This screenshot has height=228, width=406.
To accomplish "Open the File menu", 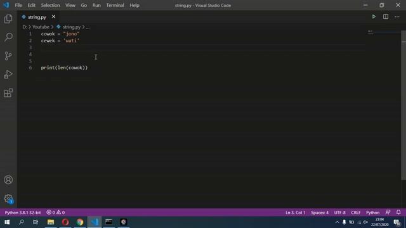I will [x=18, y=5].
